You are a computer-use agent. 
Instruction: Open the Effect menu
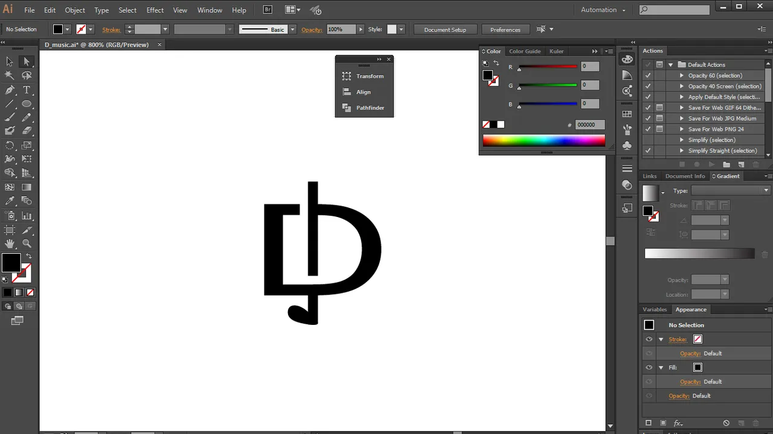point(155,10)
